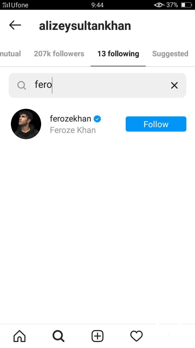The height and width of the screenshot is (348, 195).
Task: Tap the eye comfort icon in status bar
Action: 159,5
